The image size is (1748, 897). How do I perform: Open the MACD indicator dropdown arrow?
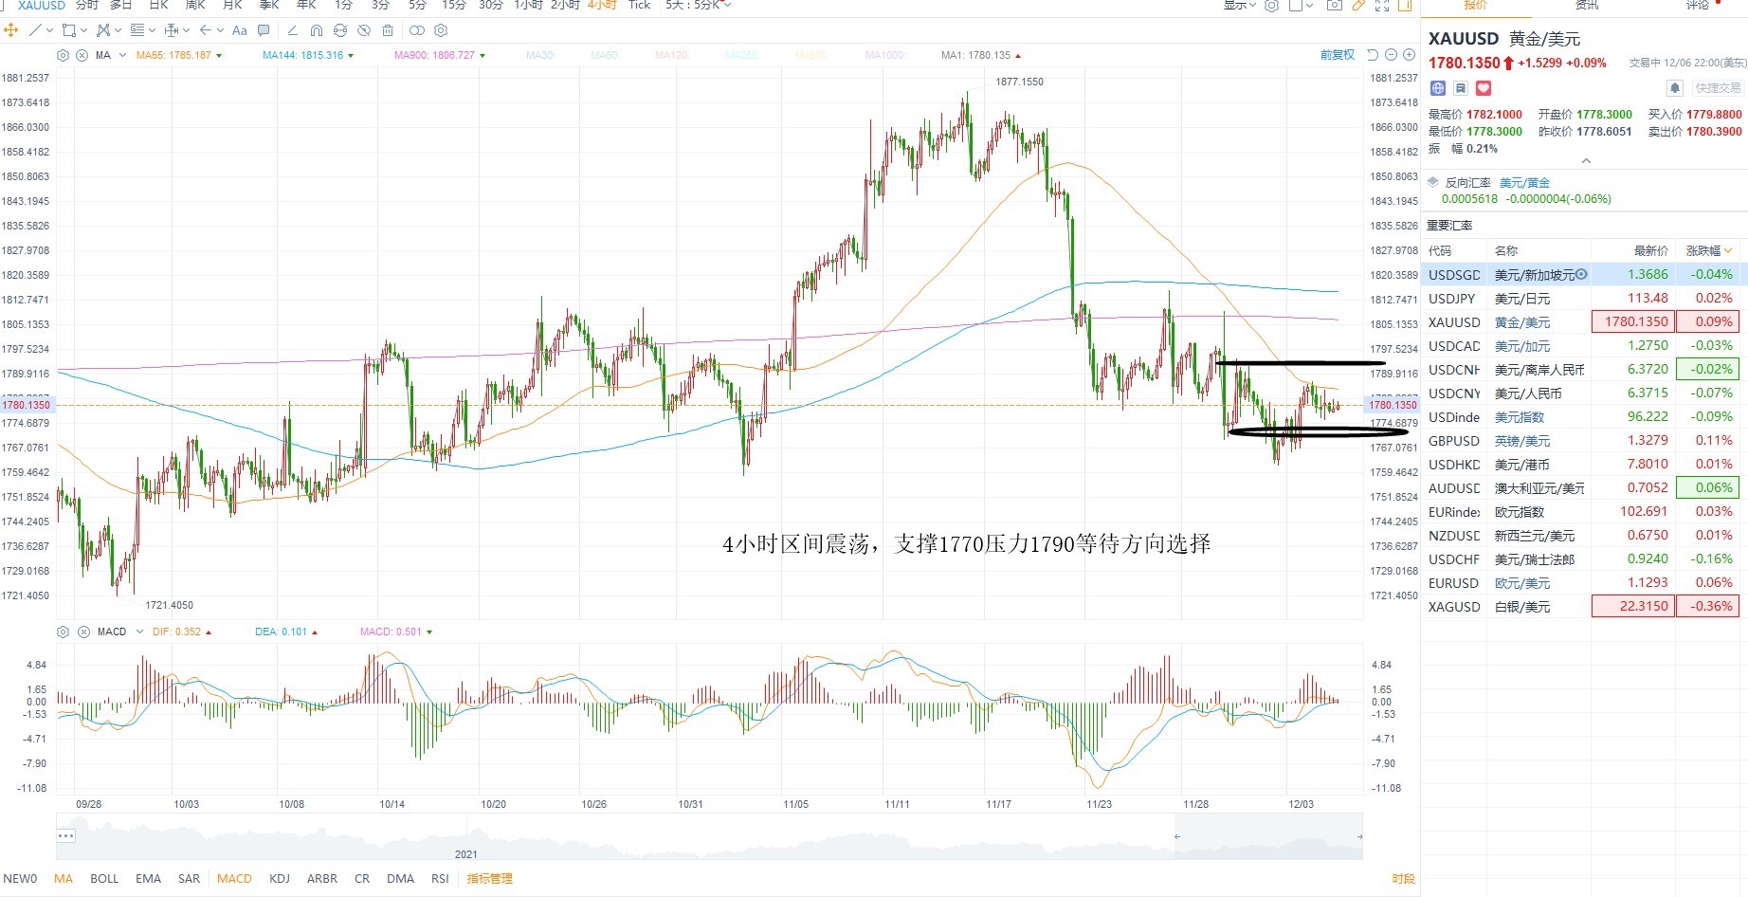(139, 632)
